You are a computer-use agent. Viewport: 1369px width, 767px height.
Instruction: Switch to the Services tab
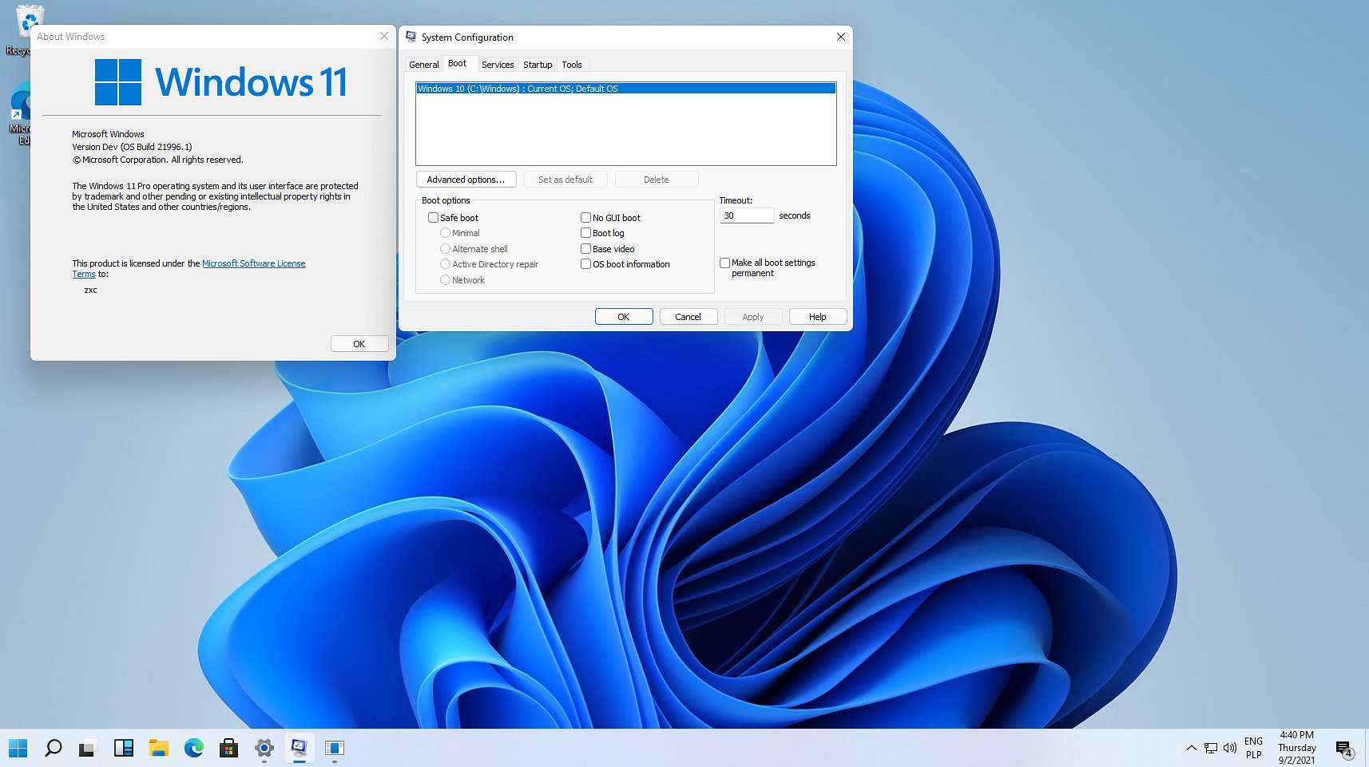click(498, 65)
